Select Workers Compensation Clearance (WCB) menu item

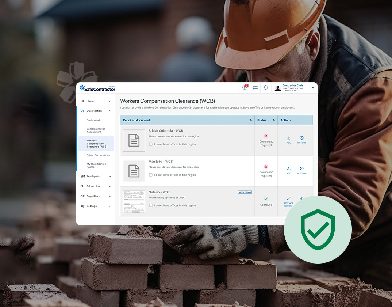pos(96,144)
